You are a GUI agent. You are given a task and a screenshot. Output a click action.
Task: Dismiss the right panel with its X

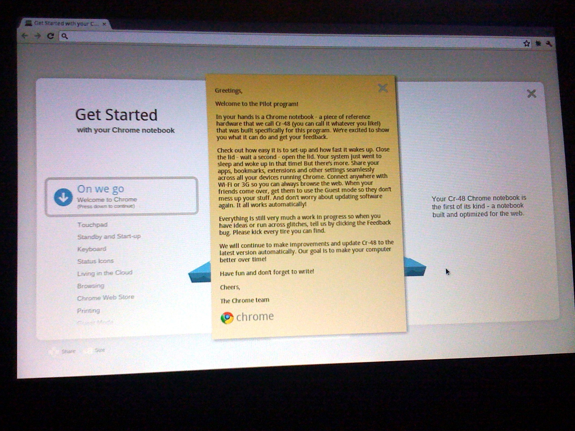[x=531, y=94]
